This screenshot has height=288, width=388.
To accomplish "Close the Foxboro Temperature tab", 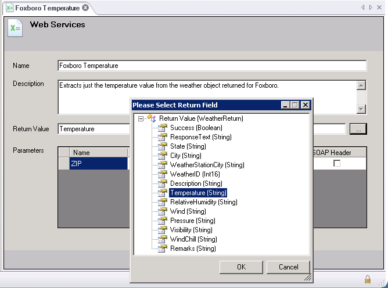I will [85, 8].
